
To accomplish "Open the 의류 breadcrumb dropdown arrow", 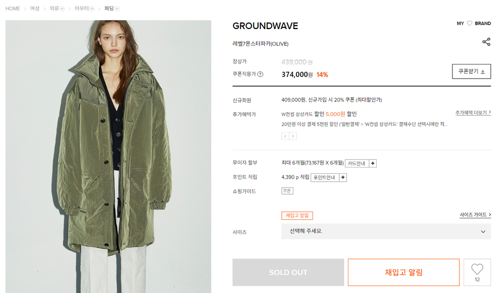I will [62, 9].
